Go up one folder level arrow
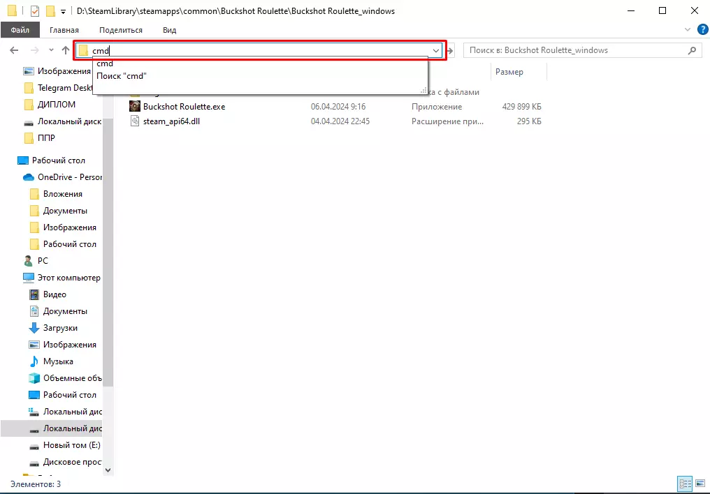Screen dimensions: 710x494 [66, 50]
